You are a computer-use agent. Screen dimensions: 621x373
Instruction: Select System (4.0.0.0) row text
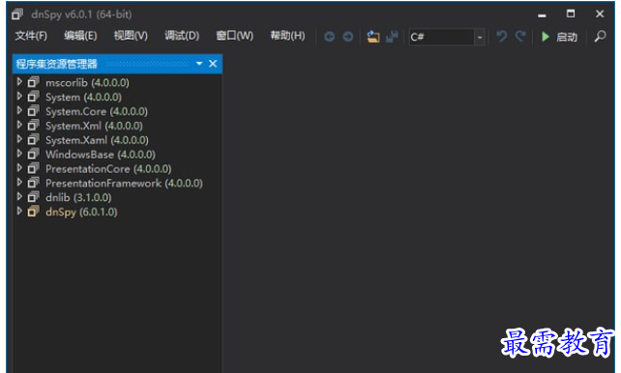83,98
